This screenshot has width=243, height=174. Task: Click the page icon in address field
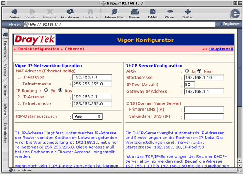pyautogui.click(x=27, y=24)
